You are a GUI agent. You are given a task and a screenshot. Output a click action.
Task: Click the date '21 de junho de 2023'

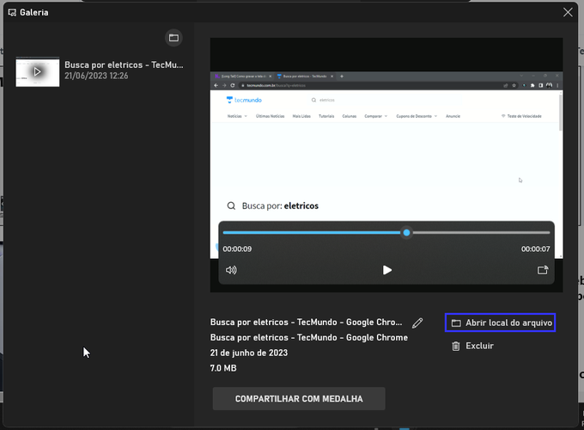pos(249,353)
